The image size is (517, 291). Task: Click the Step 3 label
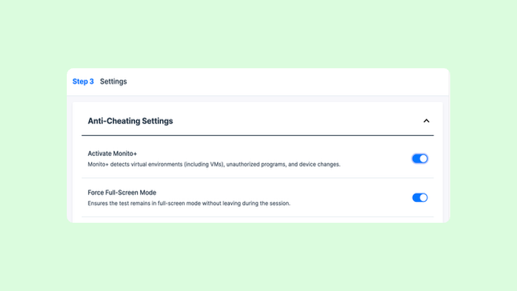[83, 82]
